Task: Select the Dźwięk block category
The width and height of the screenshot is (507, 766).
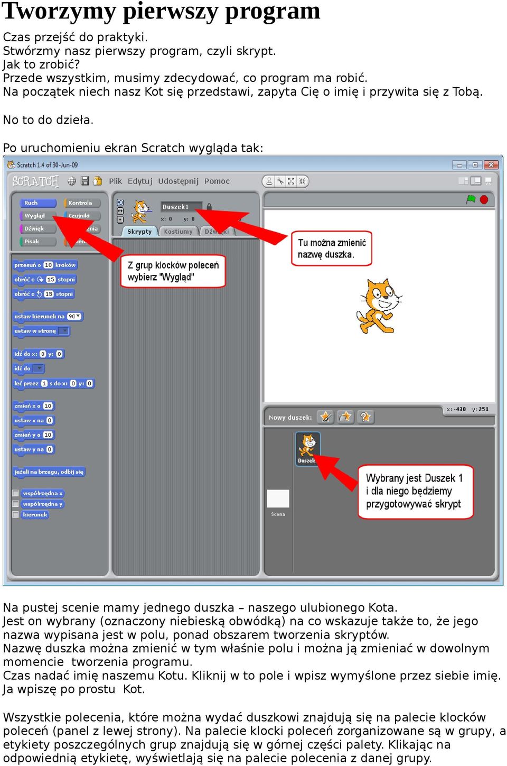Action: pyautogui.click(x=38, y=228)
